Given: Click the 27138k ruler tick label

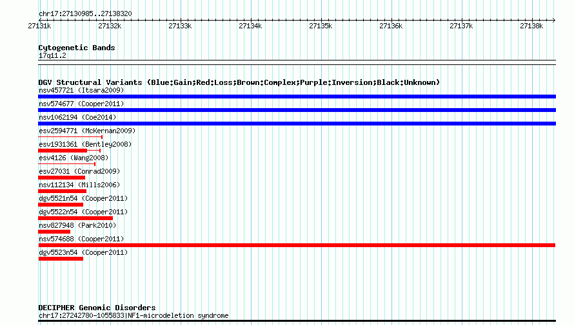Looking at the screenshot, I should pos(531,26).
